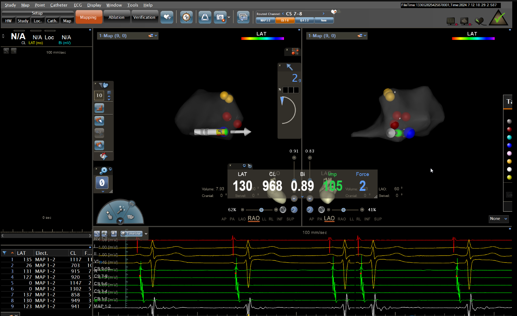Expand the chevron below the zero counter
Viewport: 517px width, 316px height.
pos(103,191)
